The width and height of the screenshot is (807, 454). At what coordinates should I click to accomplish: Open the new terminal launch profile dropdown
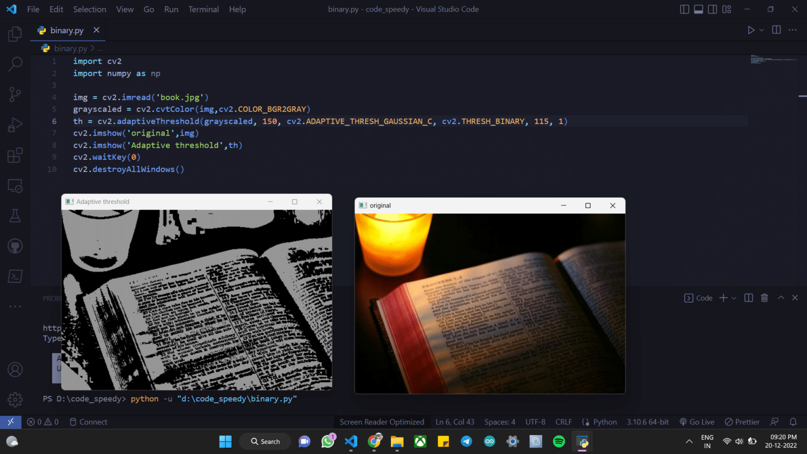tap(734, 298)
